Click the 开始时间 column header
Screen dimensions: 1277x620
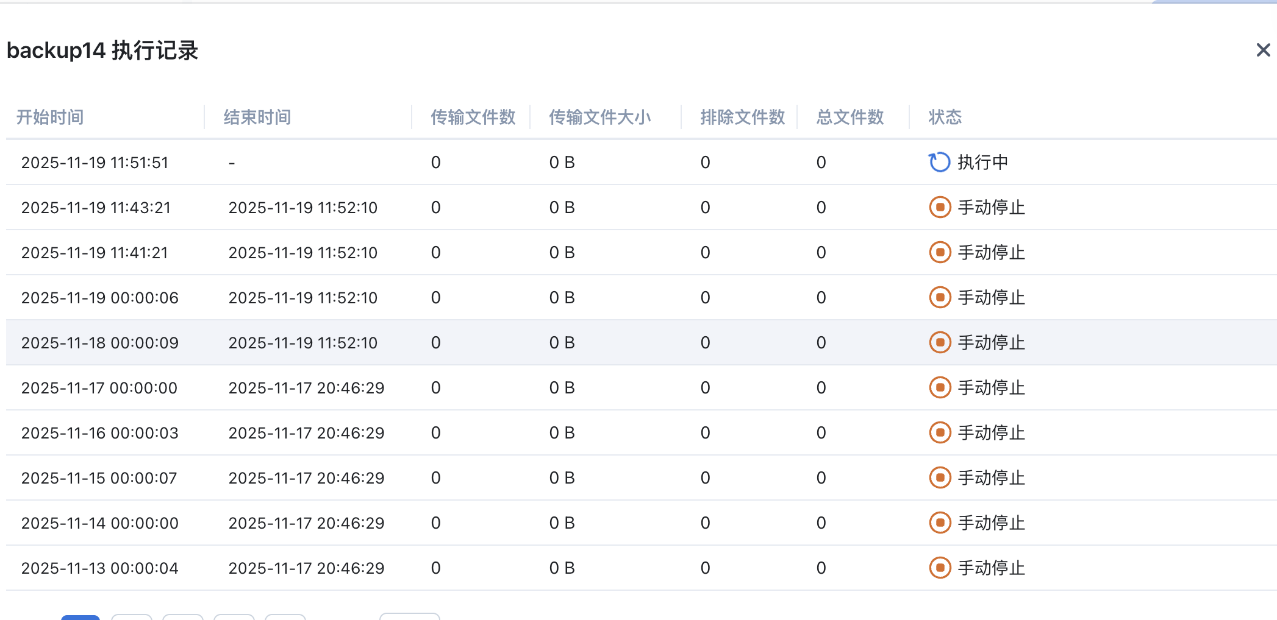(x=50, y=117)
